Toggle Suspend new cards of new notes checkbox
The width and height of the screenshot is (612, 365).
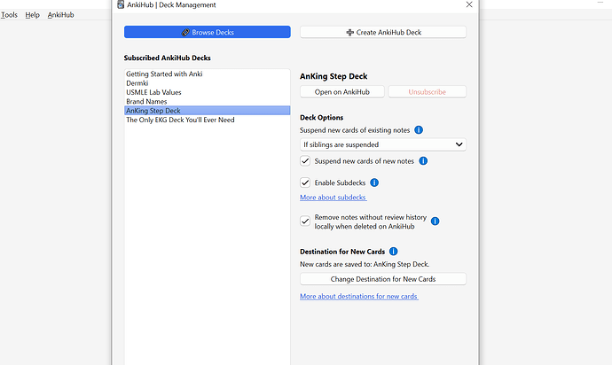pos(306,161)
